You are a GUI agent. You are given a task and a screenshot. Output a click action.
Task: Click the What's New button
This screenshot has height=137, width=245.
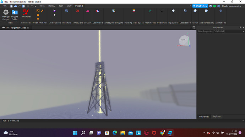(200, 6)
